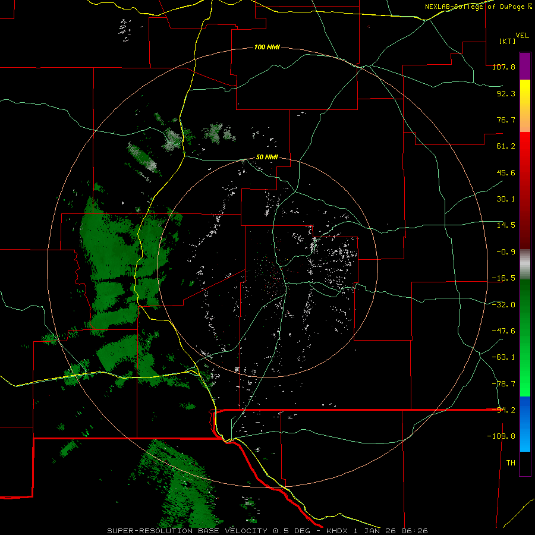Select the 107.8 velocity legend value
This screenshot has width=535, height=535.
[x=503, y=67]
